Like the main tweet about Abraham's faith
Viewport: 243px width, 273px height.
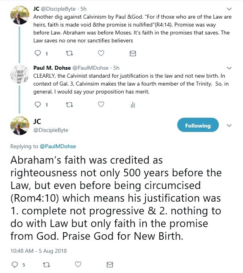click(78, 264)
